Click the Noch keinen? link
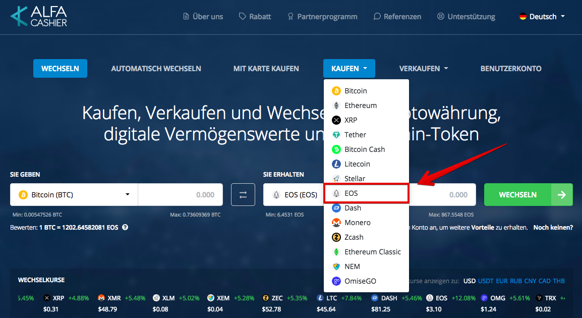Viewport: 582px width, 318px height. (553, 227)
